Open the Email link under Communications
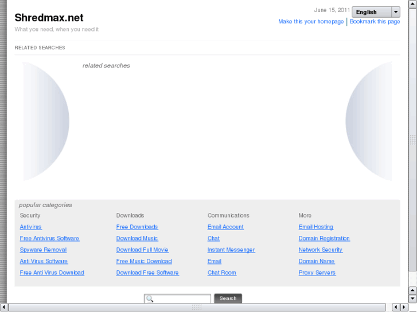This screenshot has width=417, height=312. tap(215, 261)
